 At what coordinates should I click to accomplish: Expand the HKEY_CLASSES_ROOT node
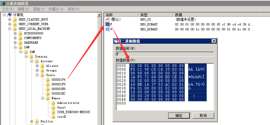(x=10, y=19)
